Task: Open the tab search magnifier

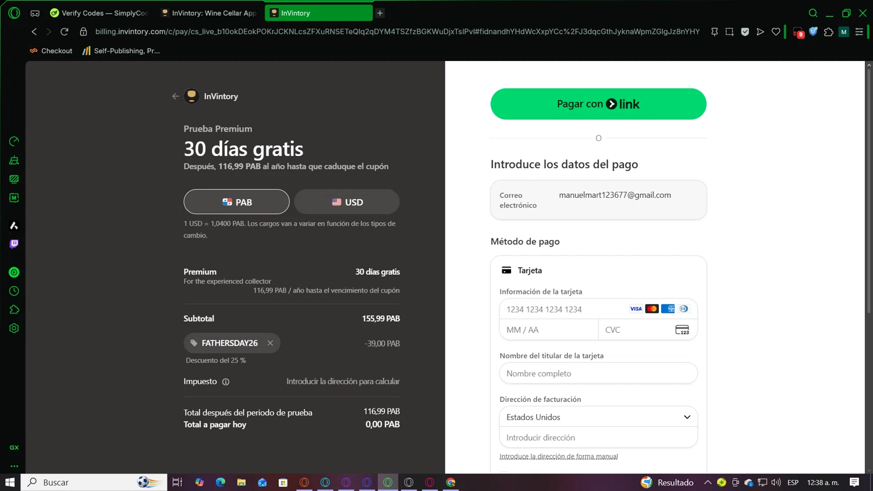Action: tap(813, 13)
